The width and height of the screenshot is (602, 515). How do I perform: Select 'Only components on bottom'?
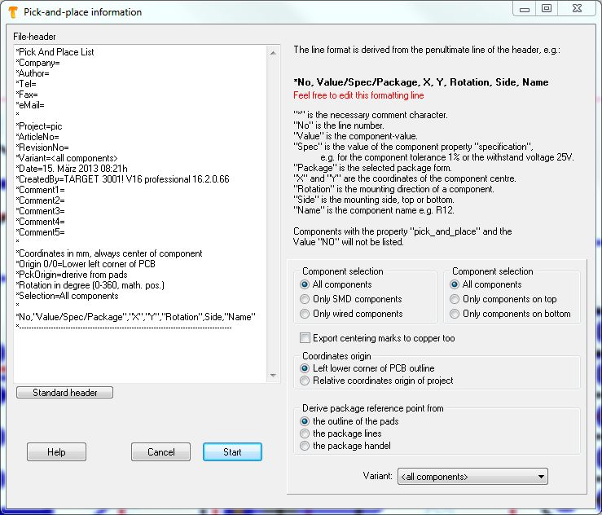point(455,314)
